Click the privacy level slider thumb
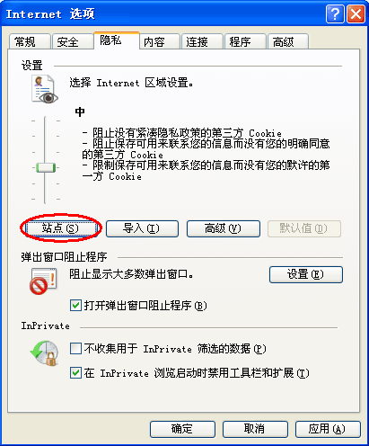Screen dimensions: 369x446 46,167
